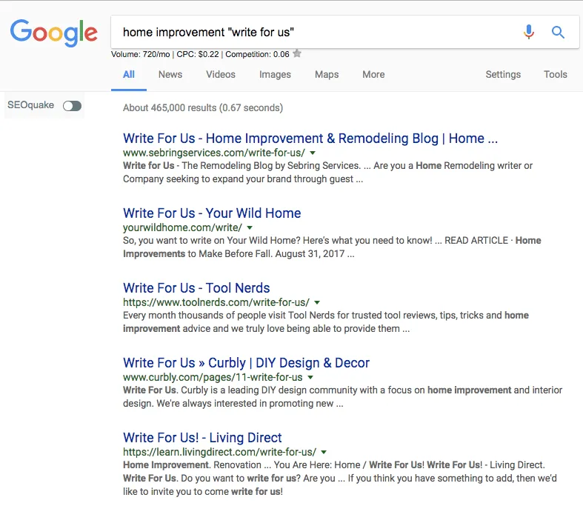This screenshot has width=583, height=506.
Task: Open the Home Improvement & Remodeling Blog result
Action: pos(310,139)
